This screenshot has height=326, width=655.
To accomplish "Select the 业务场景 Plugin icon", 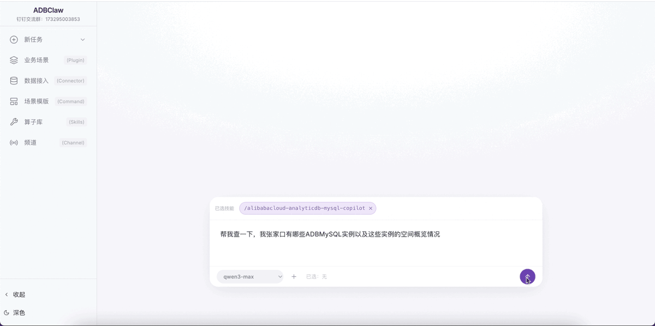I will [13, 60].
